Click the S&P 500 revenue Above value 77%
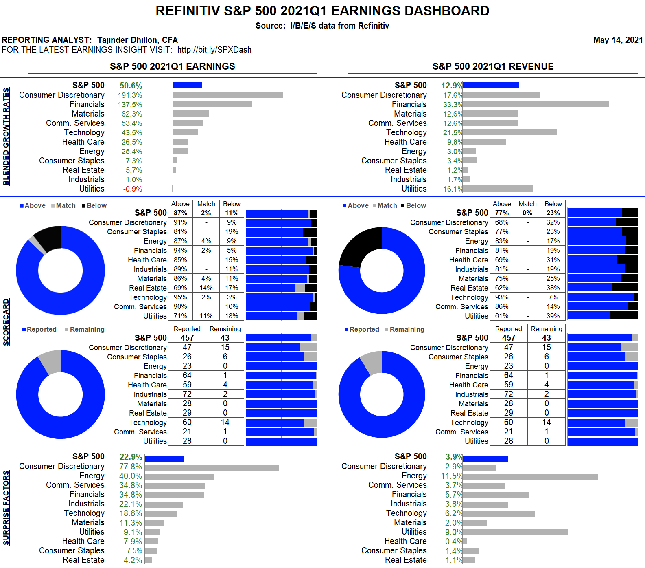Screen dimensions: 645x568 click(502, 213)
